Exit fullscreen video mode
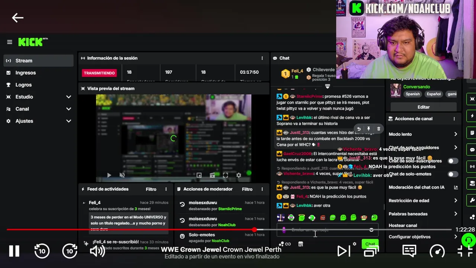Viewport: 476px width, 268px height. point(465,252)
